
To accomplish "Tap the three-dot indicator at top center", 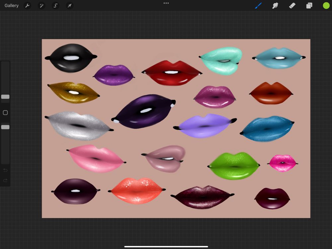I will pyautogui.click(x=166, y=3).
